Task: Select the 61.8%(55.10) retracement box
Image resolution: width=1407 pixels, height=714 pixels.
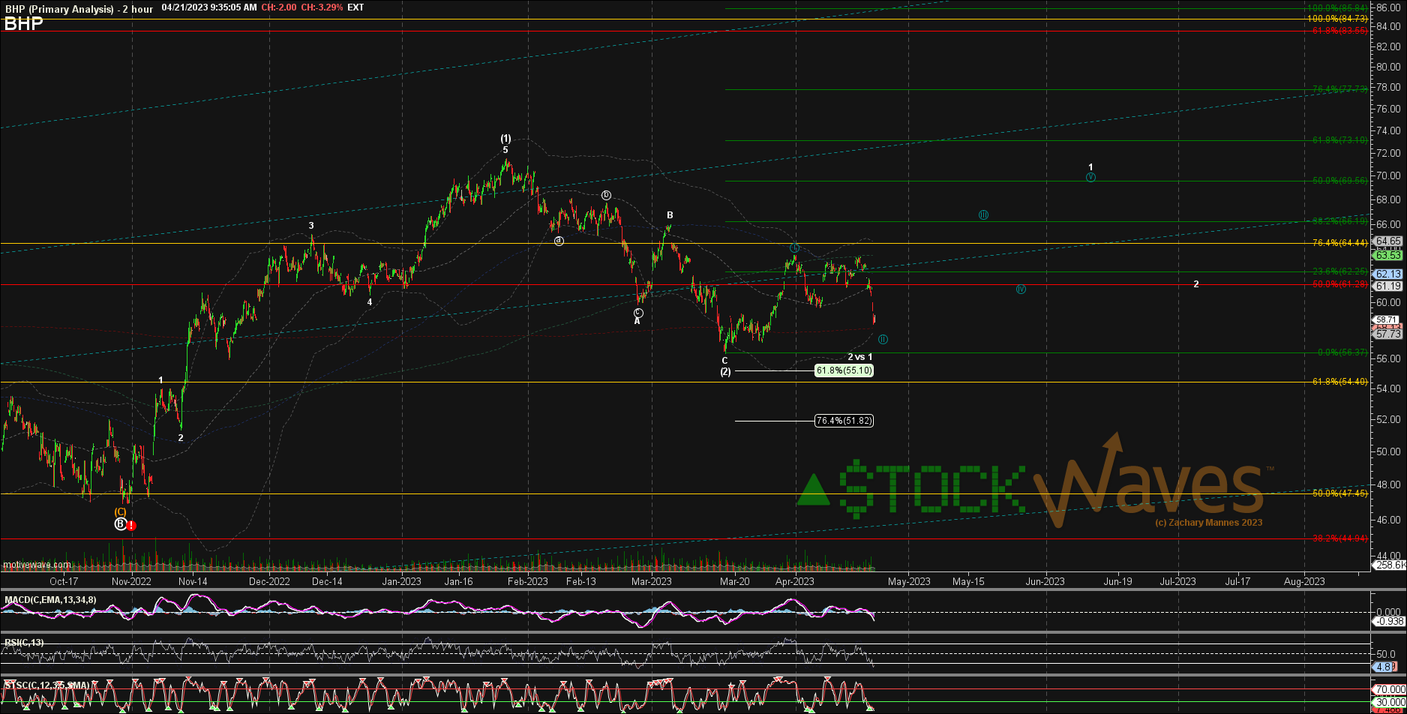Action: point(844,370)
